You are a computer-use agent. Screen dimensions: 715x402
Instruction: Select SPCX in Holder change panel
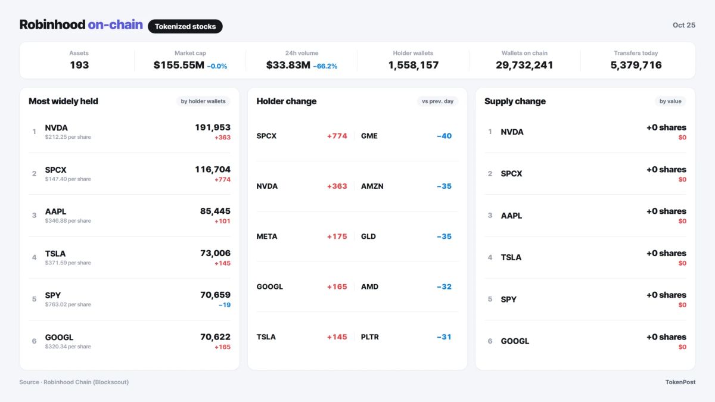pyautogui.click(x=266, y=136)
